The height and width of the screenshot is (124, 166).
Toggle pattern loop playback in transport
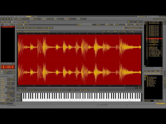coord(5,19)
